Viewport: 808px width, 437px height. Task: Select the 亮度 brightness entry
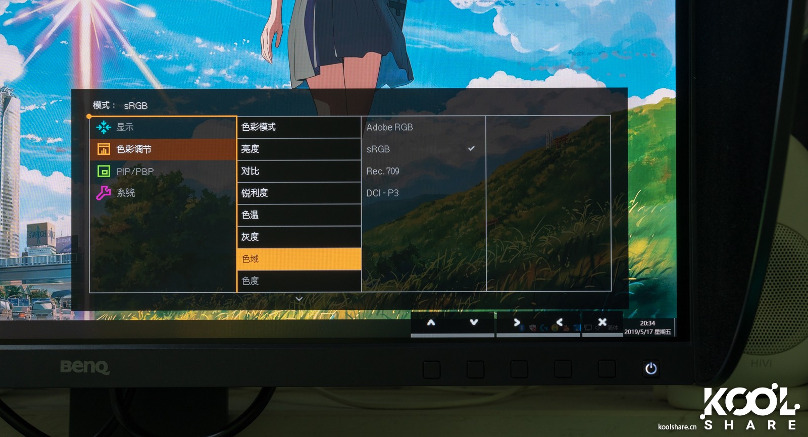(299, 149)
